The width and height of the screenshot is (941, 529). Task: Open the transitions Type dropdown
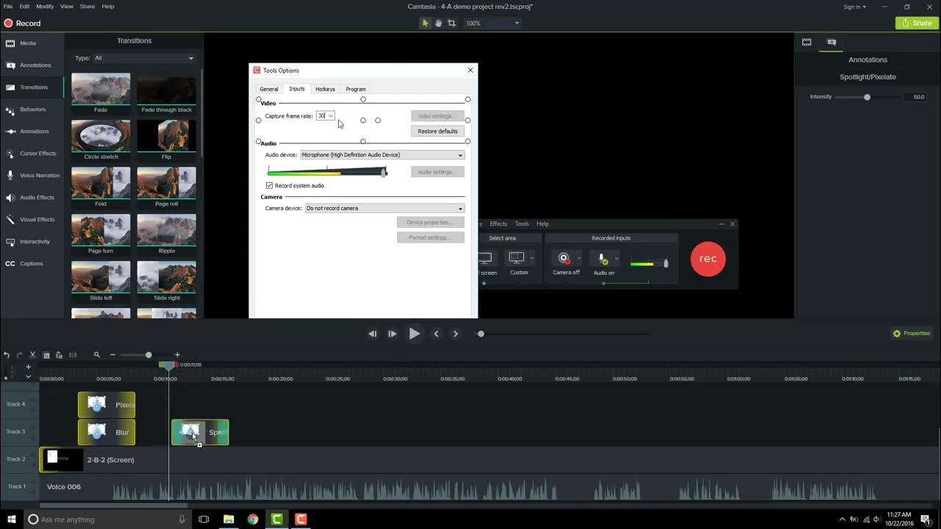pyautogui.click(x=144, y=58)
